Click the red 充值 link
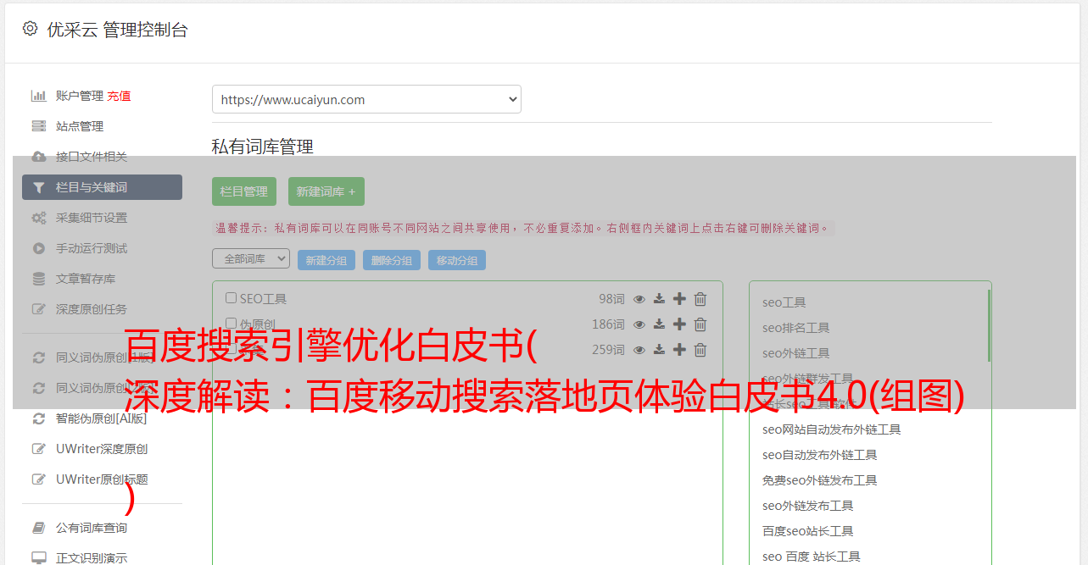This screenshot has height=565, width=1088. click(x=119, y=96)
